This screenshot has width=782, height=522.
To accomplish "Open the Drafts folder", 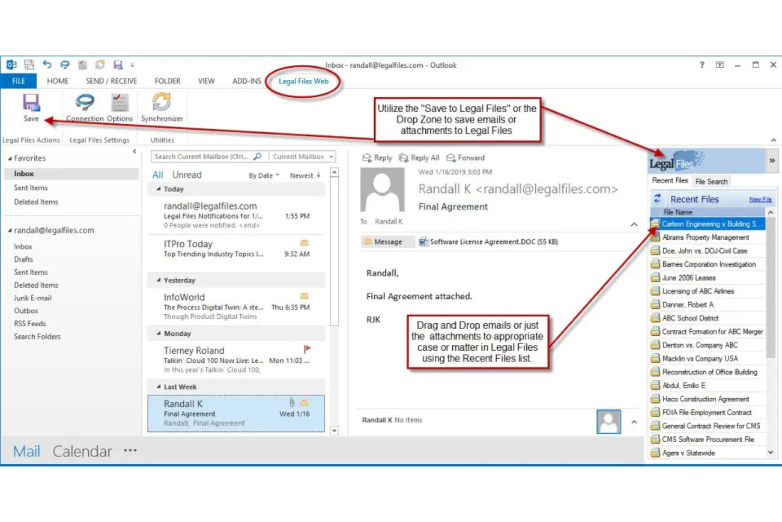I will coord(23,259).
